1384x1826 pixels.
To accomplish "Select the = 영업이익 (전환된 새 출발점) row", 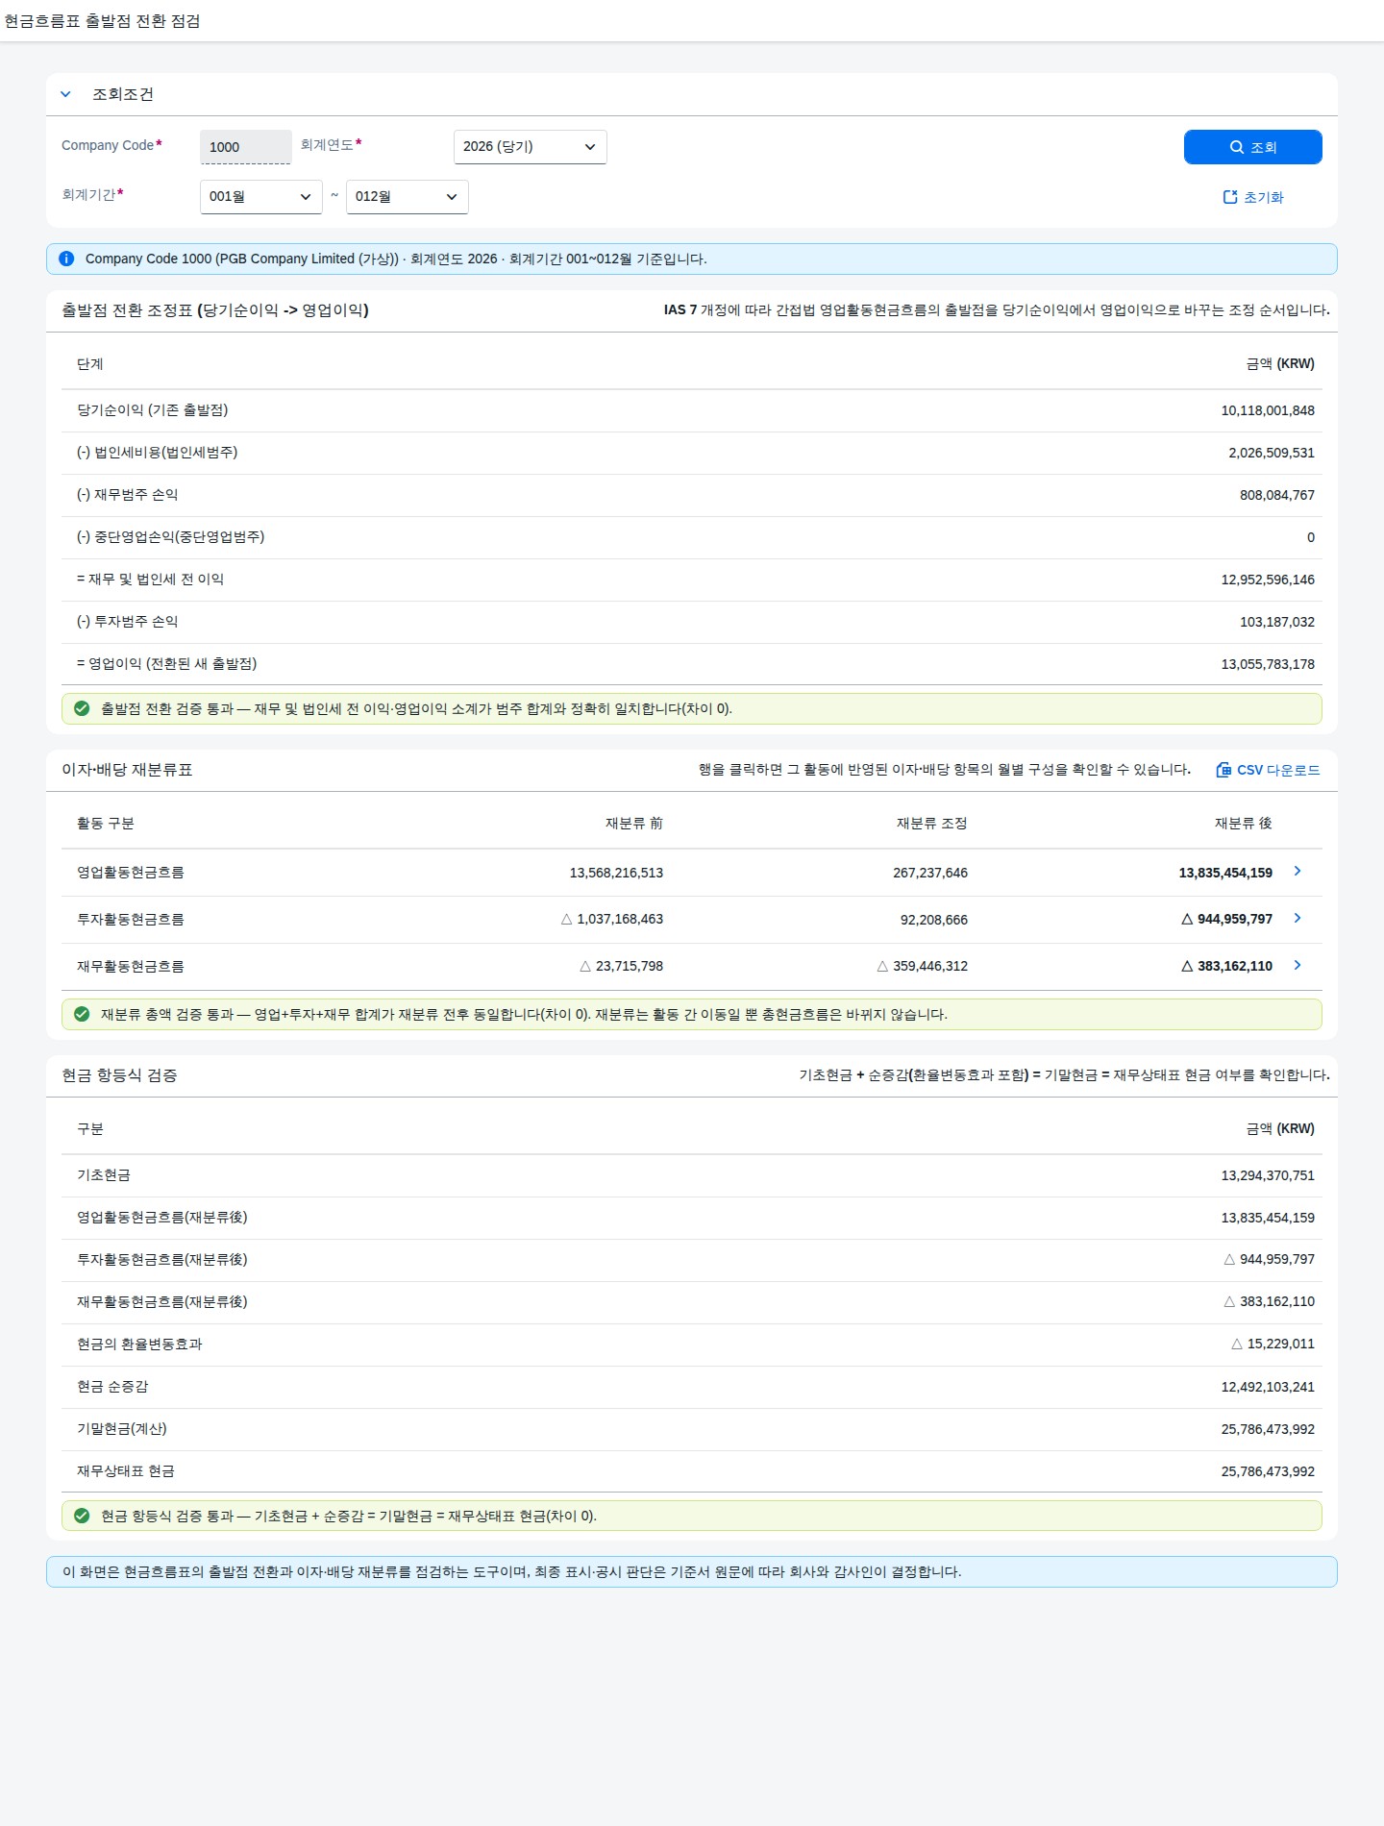I will (x=692, y=664).
